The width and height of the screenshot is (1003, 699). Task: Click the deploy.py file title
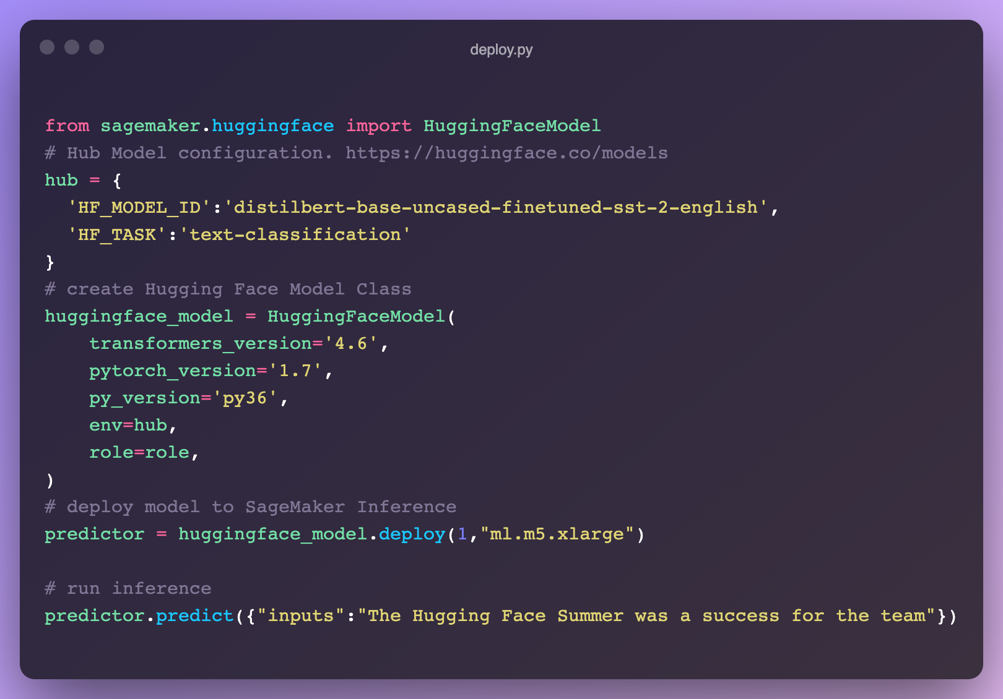pos(501,49)
